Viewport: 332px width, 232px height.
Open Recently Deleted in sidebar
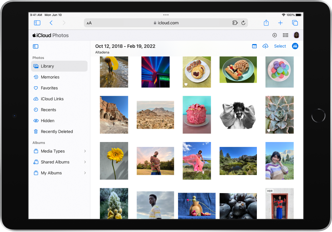[59, 132]
